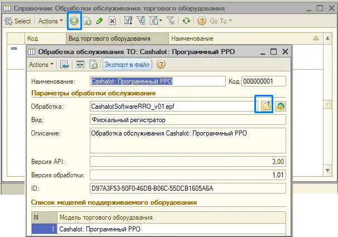The width and height of the screenshot is (338, 237).
Task: Click the copy document icon in form toolbar
Action: coord(93,65)
